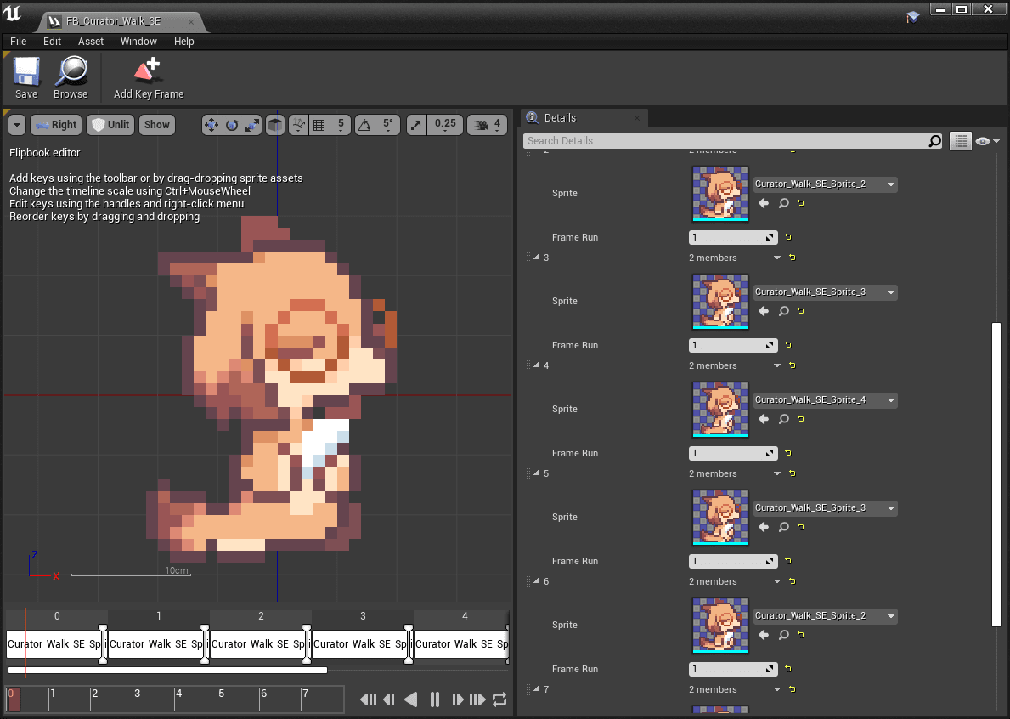1010x719 pixels.
Task: Change Unlit view mode
Action: point(110,125)
